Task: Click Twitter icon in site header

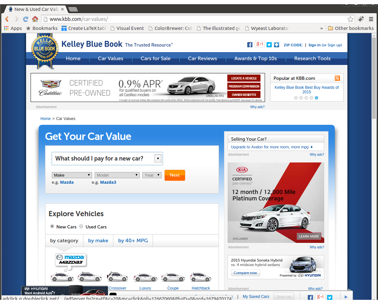Action: click(269, 45)
